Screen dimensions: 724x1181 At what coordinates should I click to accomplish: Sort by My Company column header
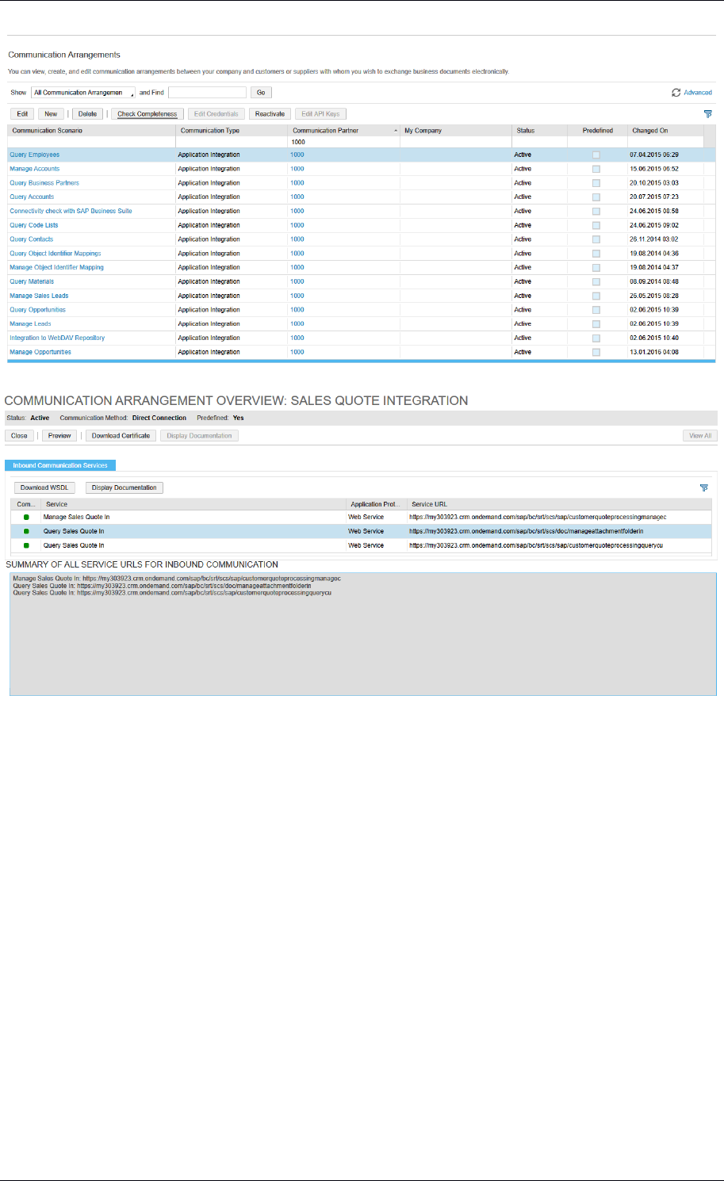[x=456, y=130]
